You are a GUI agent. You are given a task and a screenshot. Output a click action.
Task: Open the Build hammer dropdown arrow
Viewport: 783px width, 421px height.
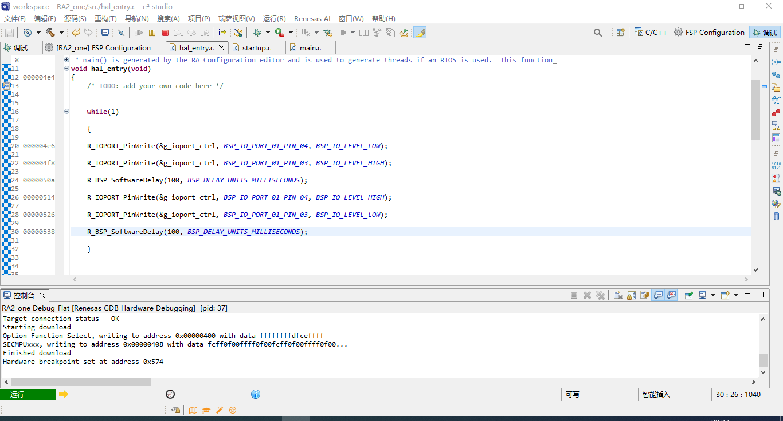tap(61, 33)
